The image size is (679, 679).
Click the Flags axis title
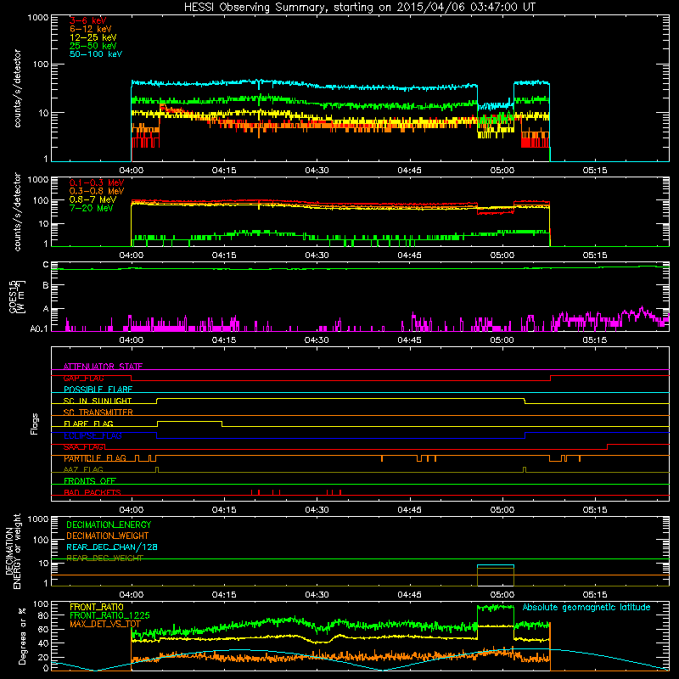pos(35,424)
